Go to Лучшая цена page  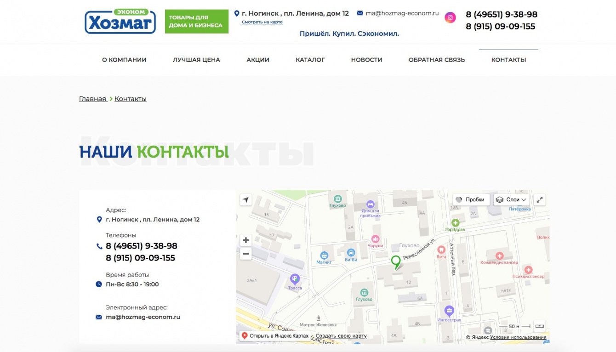tap(196, 60)
